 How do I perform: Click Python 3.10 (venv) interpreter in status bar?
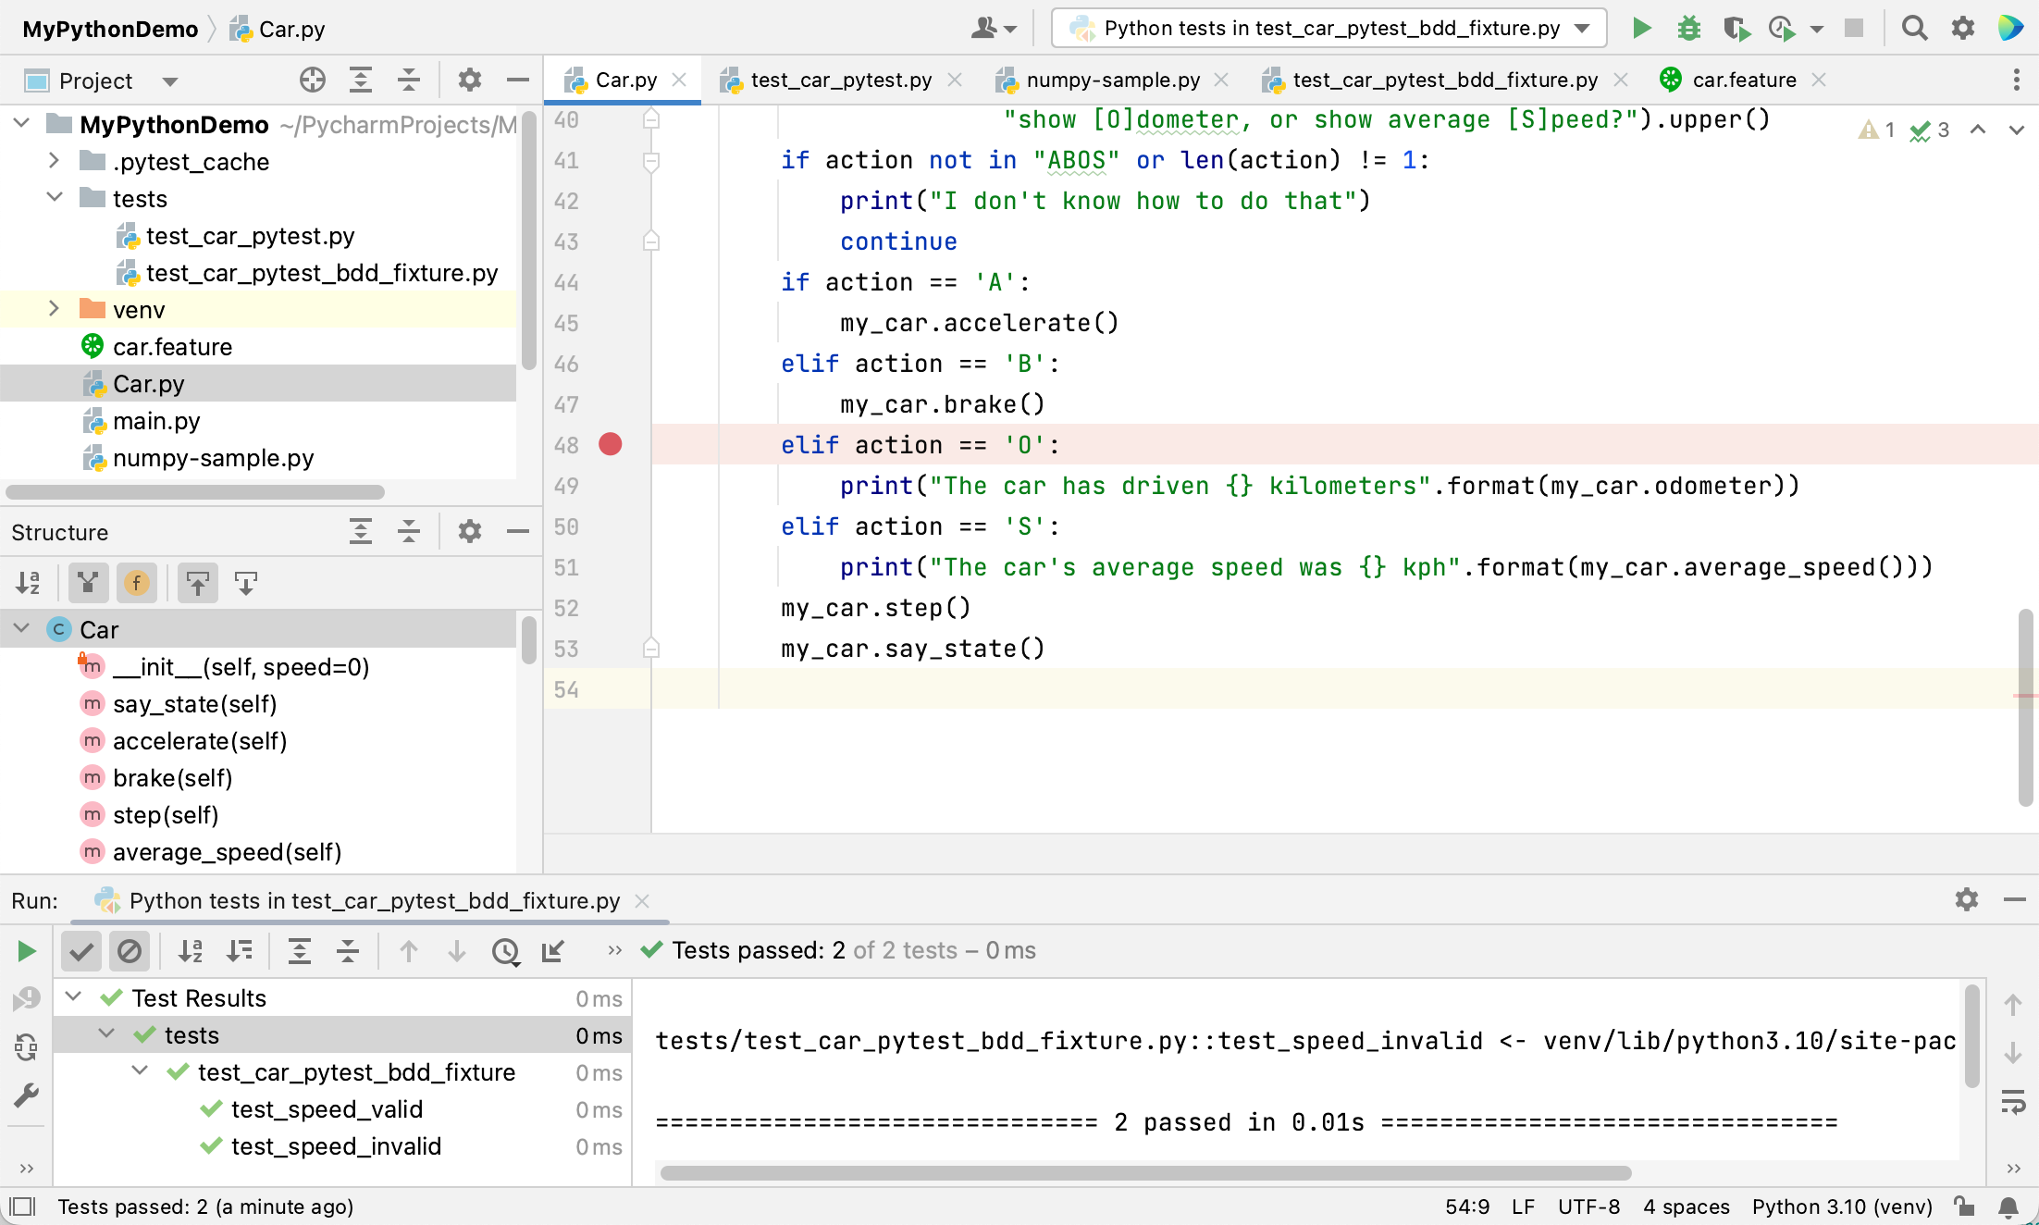[x=1841, y=1206]
